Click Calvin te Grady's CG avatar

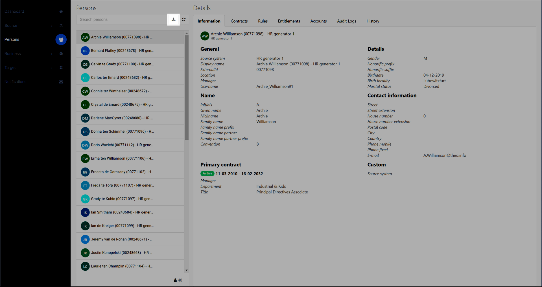pos(85,64)
